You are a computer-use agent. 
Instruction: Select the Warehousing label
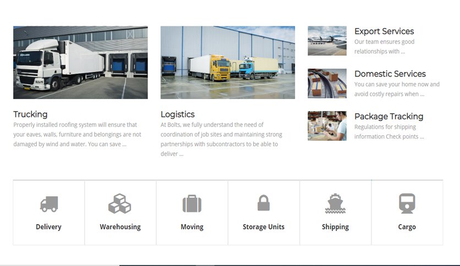pos(121,227)
